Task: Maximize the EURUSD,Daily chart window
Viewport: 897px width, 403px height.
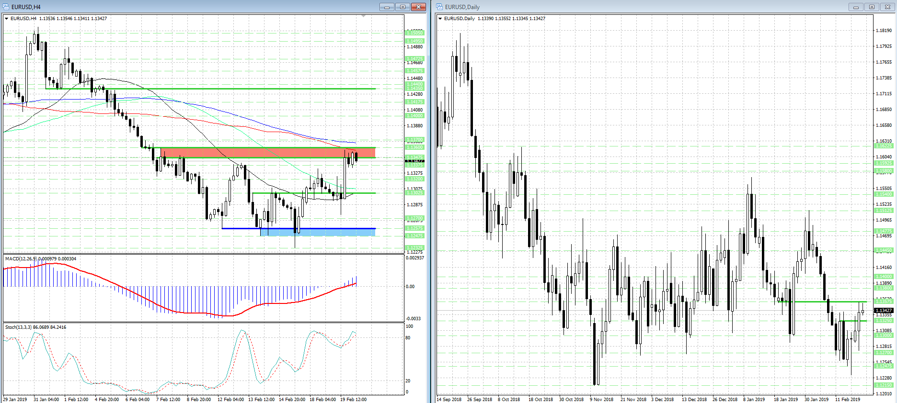Action: click(x=872, y=7)
